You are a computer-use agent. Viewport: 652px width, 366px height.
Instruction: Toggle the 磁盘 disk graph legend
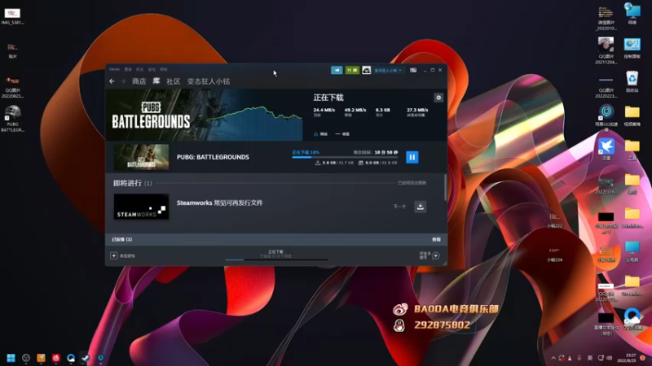tap(342, 134)
